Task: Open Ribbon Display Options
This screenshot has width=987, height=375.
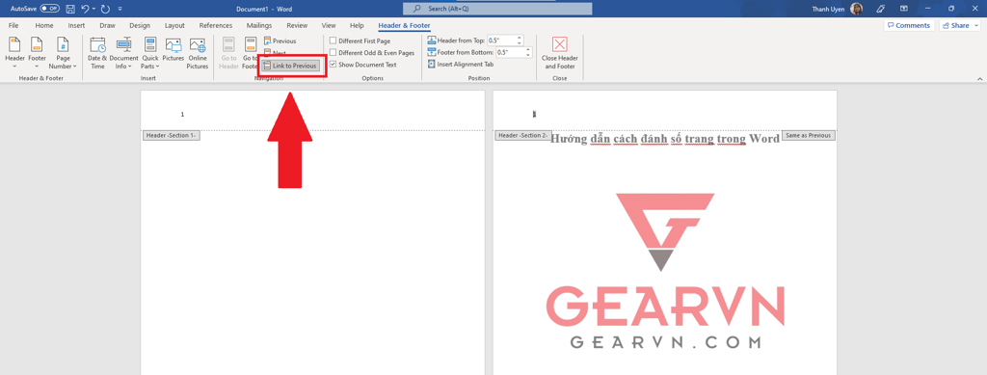Action: (x=904, y=9)
